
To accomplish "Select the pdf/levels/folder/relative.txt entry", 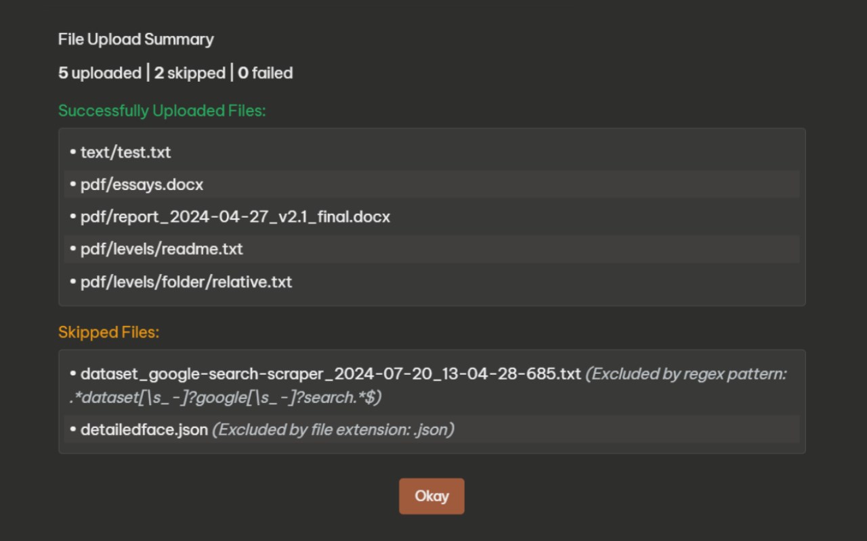I will 186,281.
